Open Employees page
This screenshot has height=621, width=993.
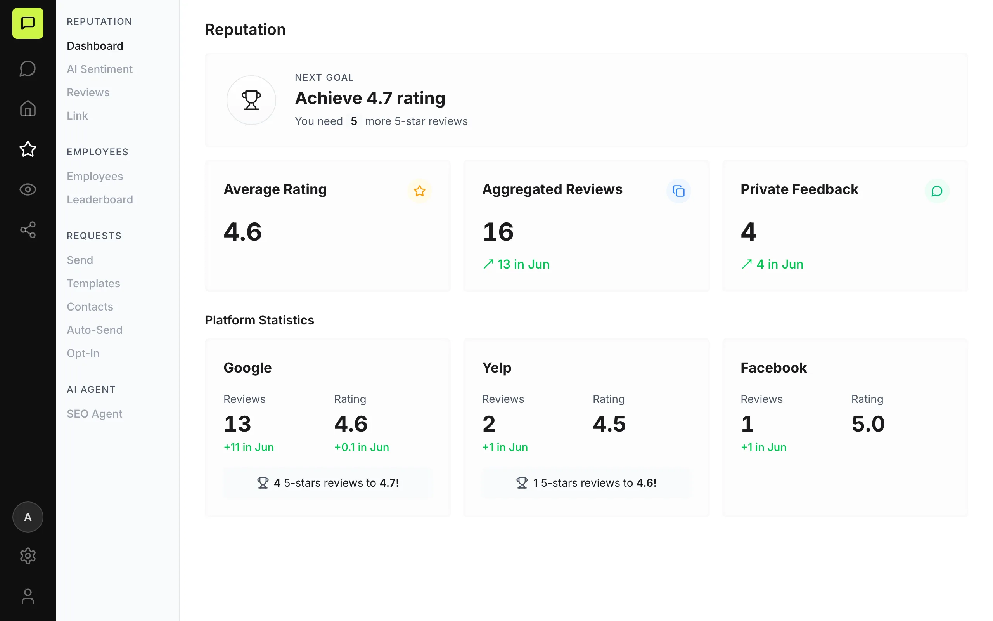point(95,176)
